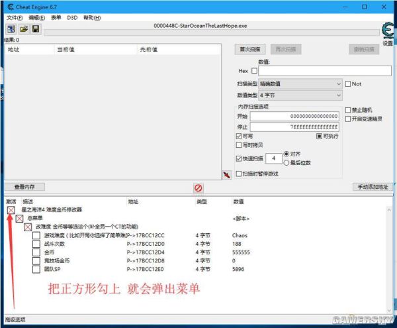Toggle the Hex checkbox
This screenshot has width=397, height=328.
click(x=254, y=71)
